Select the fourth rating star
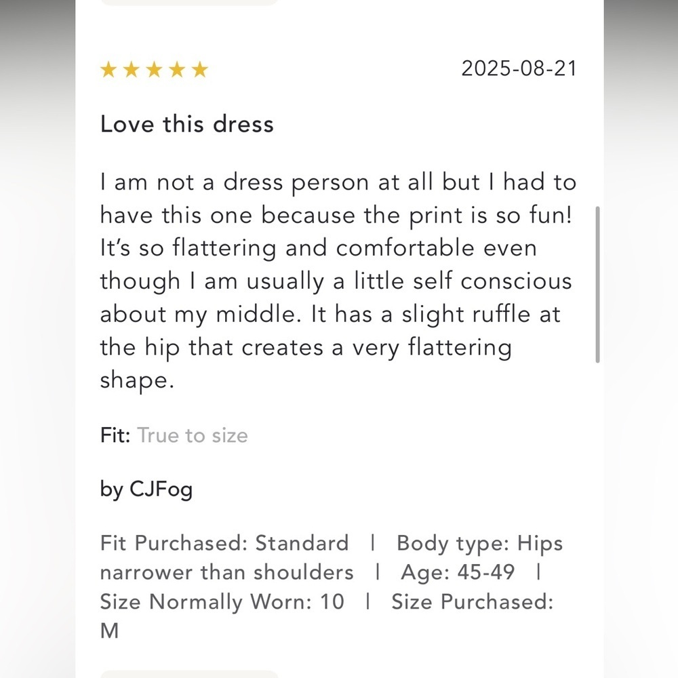The width and height of the screenshot is (678, 678). 177,69
